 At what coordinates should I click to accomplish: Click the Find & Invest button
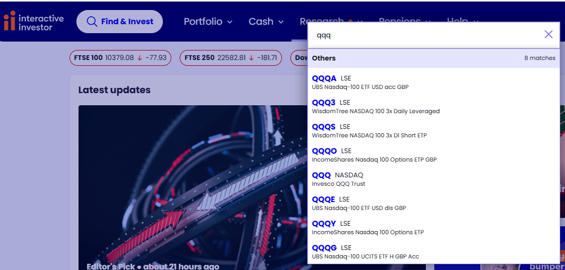point(120,22)
